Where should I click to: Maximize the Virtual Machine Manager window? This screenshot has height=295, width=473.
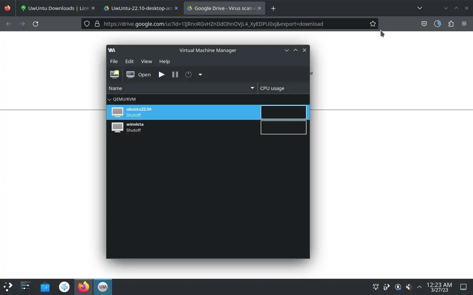(x=296, y=50)
